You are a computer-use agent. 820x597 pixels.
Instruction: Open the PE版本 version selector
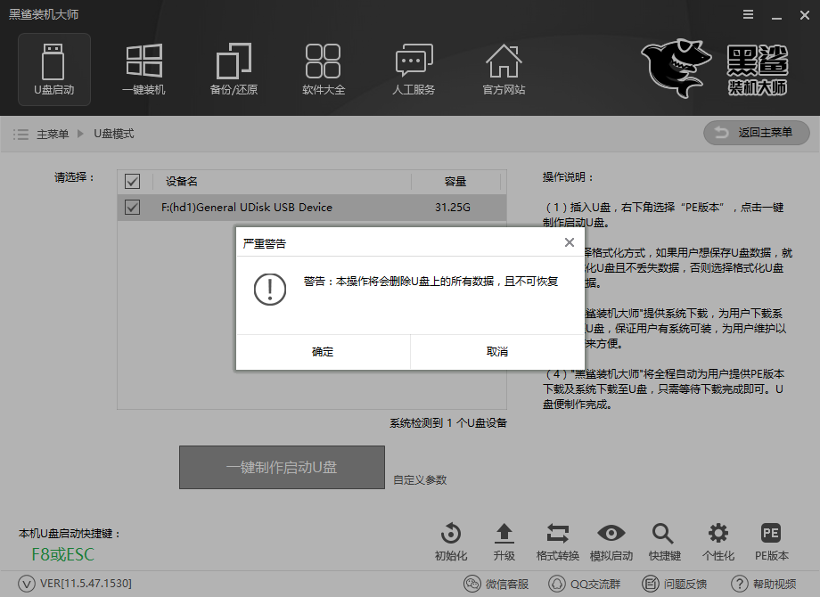770,539
